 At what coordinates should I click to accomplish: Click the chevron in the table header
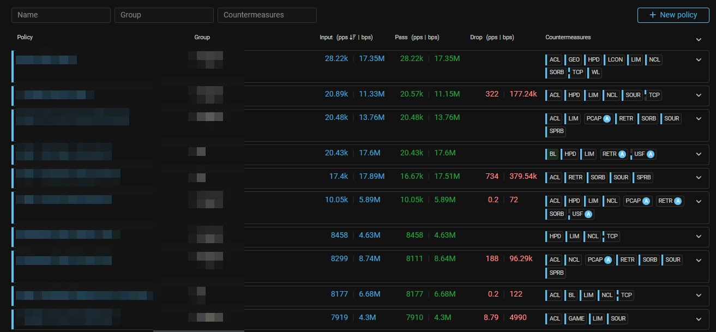click(x=699, y=40)
